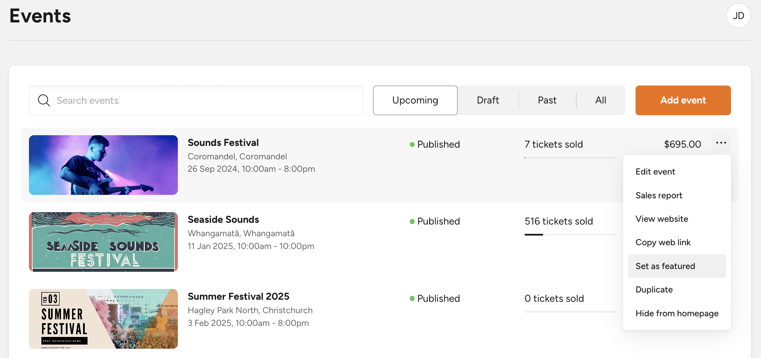Open Sales report from the menu
761x358 pixels.
659,196
